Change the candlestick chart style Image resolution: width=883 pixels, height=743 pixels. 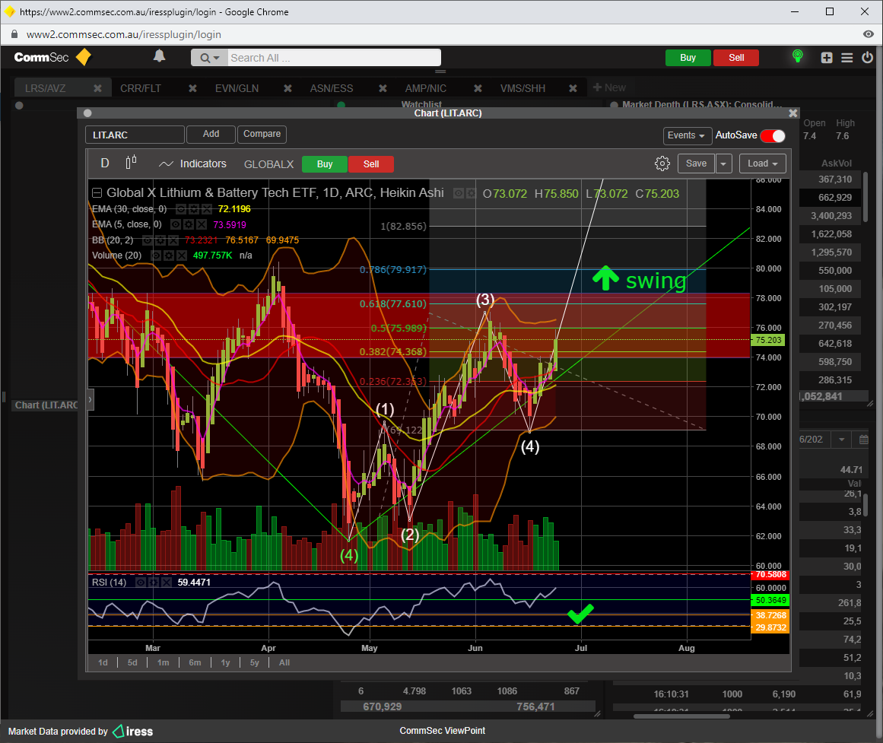tap(131, 163)
